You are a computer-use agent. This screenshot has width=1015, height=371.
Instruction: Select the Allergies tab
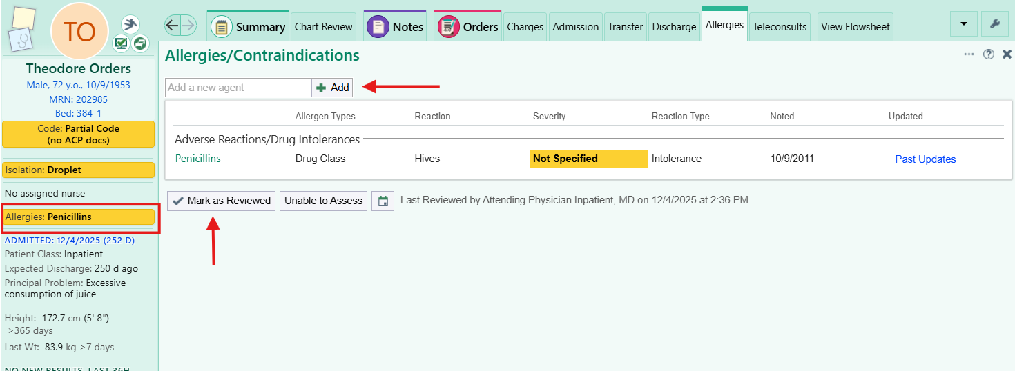[x=724, y=25]
